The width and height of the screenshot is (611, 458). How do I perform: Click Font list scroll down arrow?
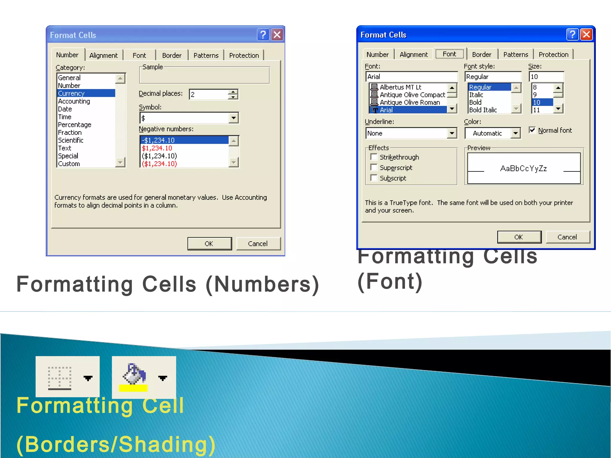[452, 109]
